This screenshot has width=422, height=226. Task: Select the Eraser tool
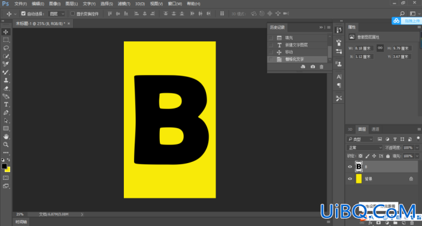click(5, 89)
